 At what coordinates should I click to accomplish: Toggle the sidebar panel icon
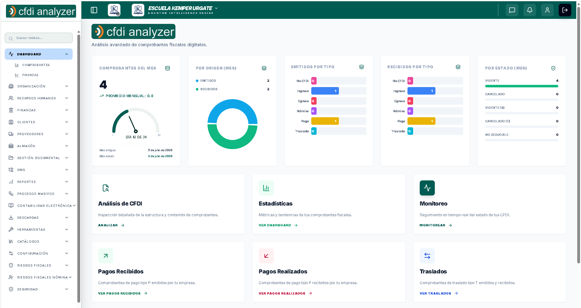coord(94,10)
